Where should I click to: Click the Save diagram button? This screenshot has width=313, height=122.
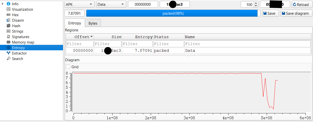click(x=296, y=13)
